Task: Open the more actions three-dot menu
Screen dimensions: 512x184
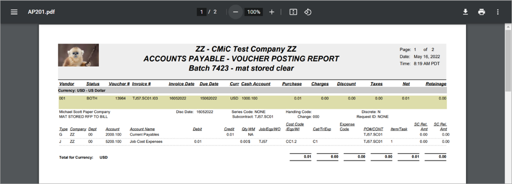Action: [x=498, y=12]
